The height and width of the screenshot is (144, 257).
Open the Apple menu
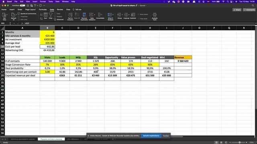3,2
